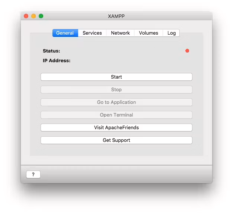Click the Stop button
Viewport: 233px width, 213px height.
pos(116,89)
